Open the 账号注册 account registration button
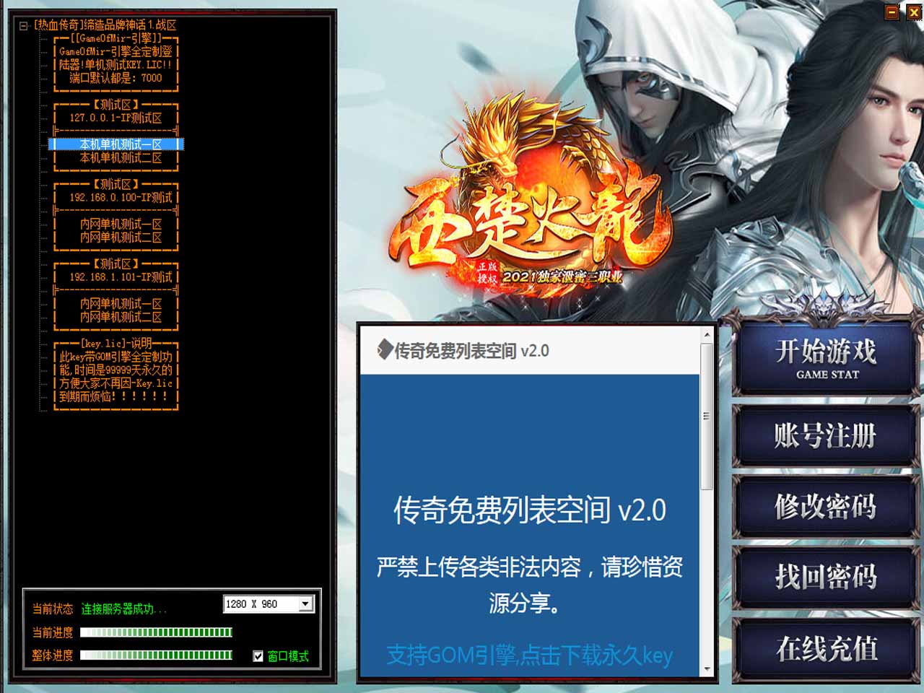This screenshot has width=924, height=693. pos(826,436)
